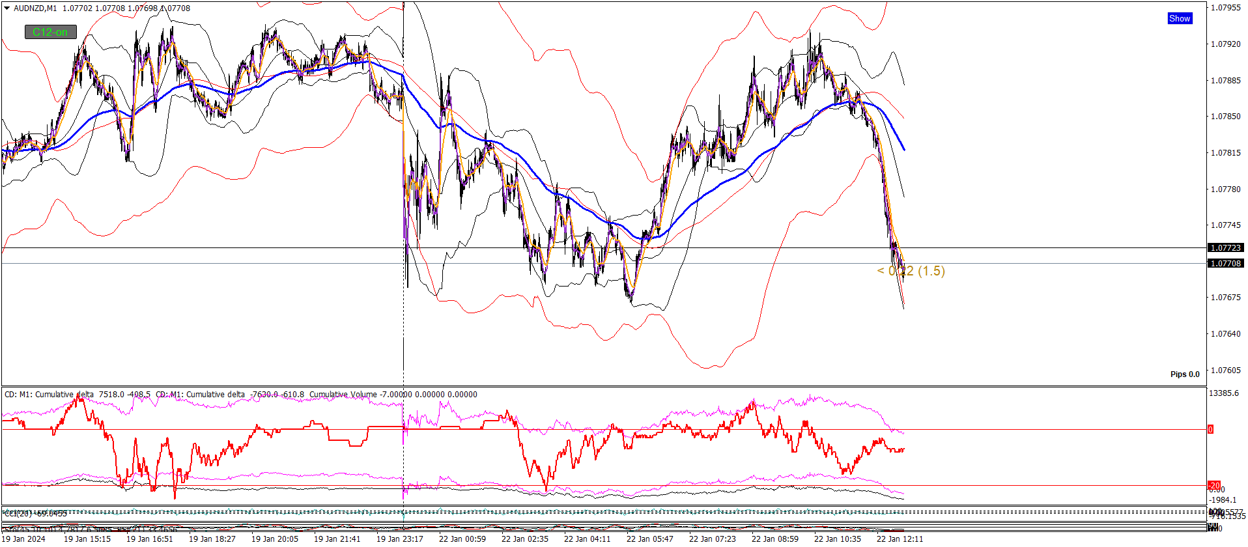1248x547 pixels.
Task: Click 13385.6 on the indicator scale
Action: [1223, 393]
